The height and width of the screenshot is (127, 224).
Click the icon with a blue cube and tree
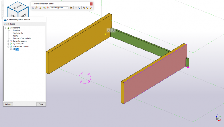tap(79, 8)
